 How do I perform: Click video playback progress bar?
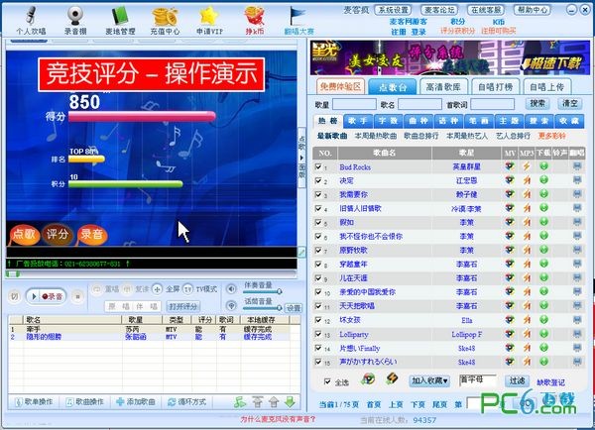tap(151, 273)
